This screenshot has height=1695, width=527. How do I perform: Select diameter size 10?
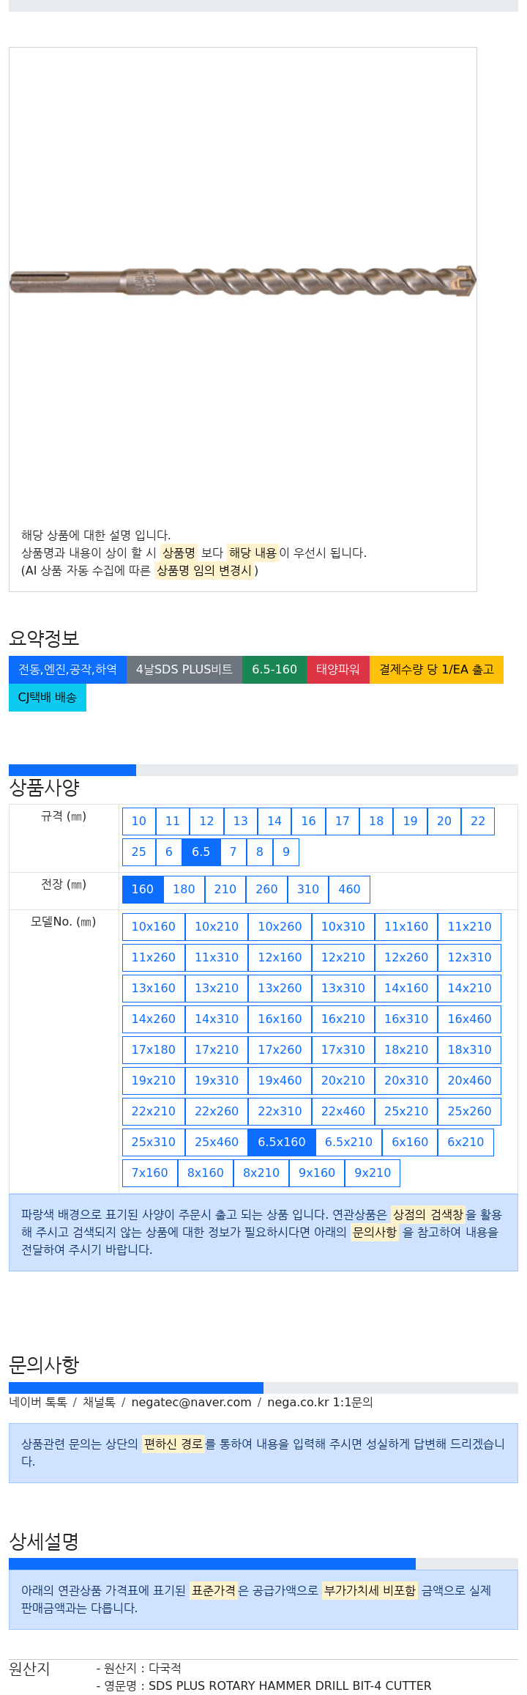point(139,821)
